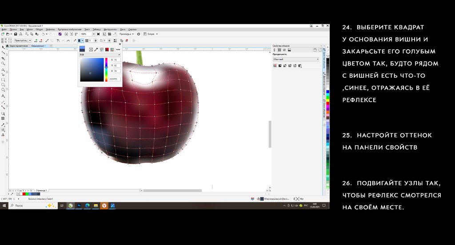The width and height of the screenshot is (455, 245).
Task: Open the zoom level 100% dropdown
Action: pos(94,34)
